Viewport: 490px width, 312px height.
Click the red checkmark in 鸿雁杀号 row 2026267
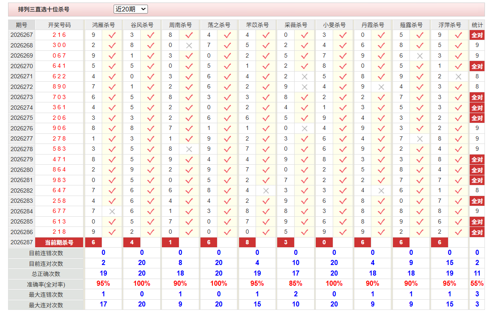click(x=112, y=35)
